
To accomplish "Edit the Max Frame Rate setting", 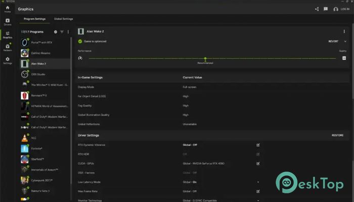I will (258, 191).
